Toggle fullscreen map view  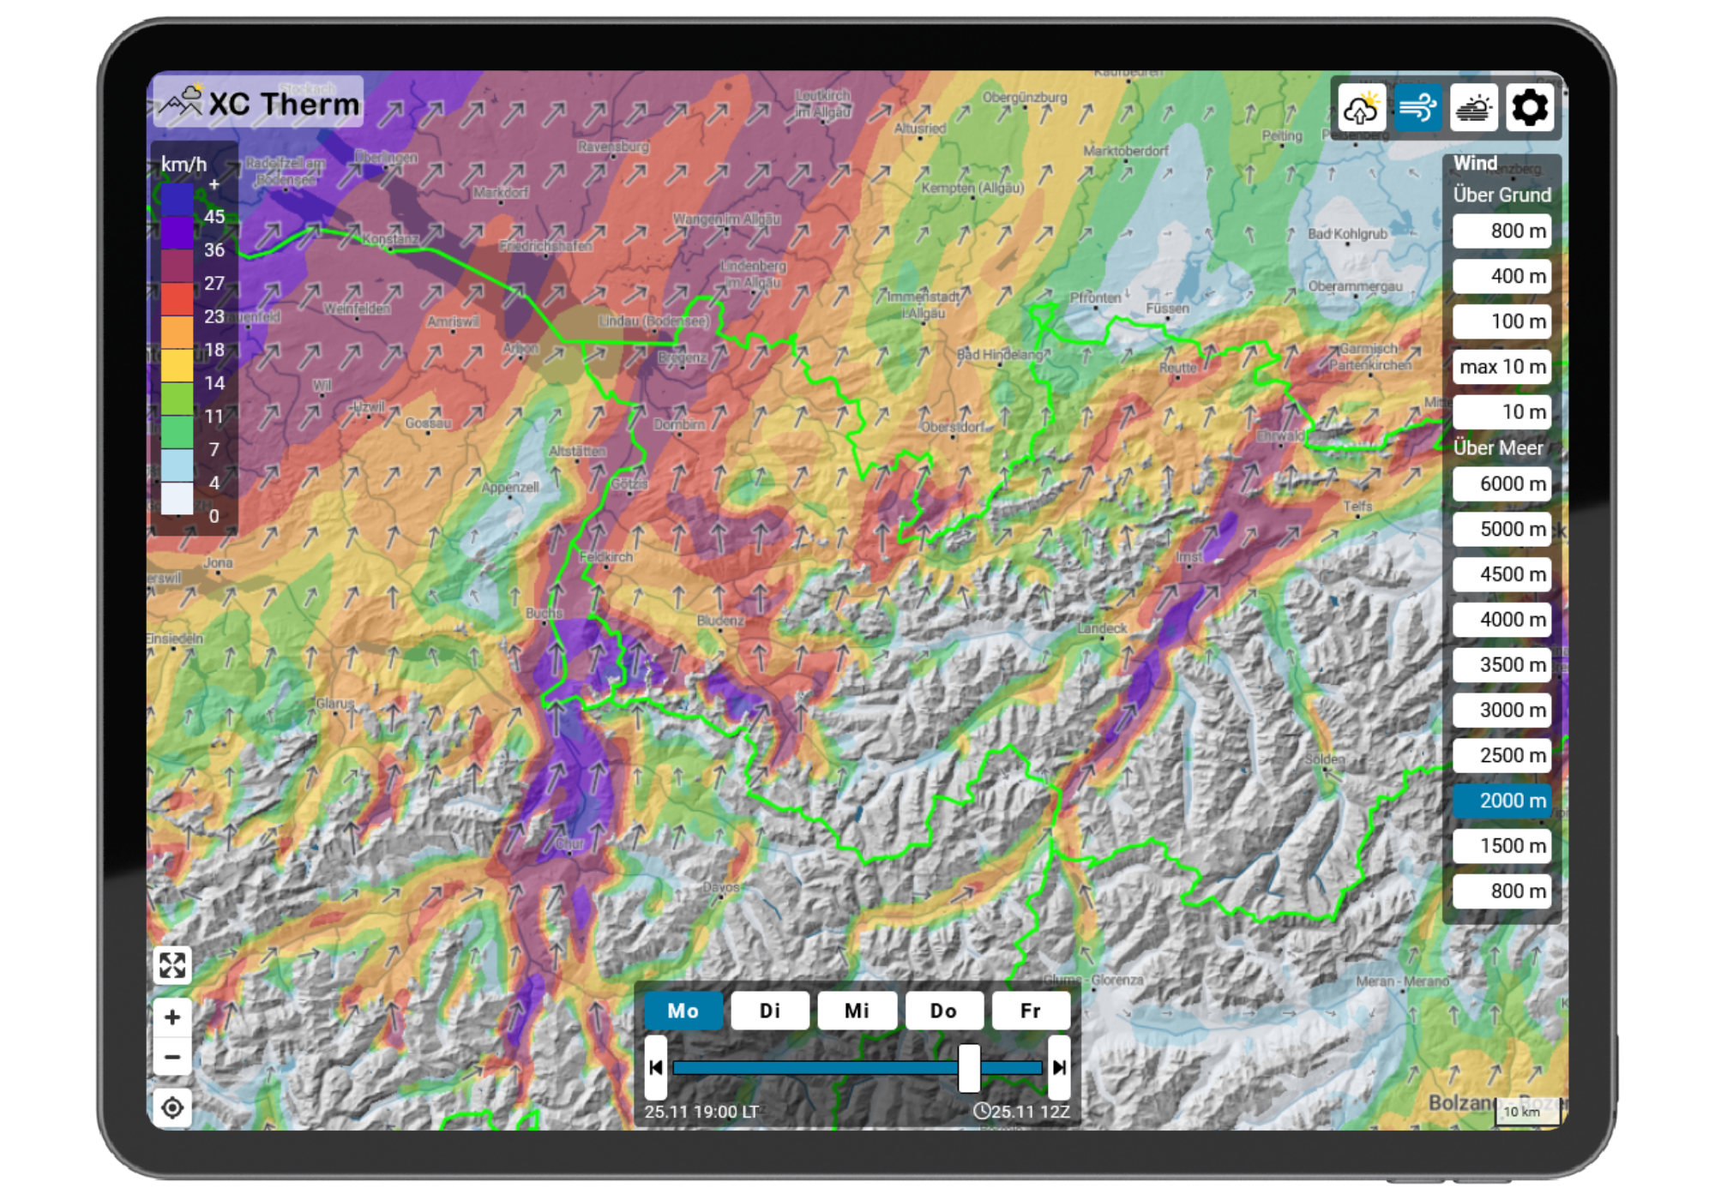[172, 965]
